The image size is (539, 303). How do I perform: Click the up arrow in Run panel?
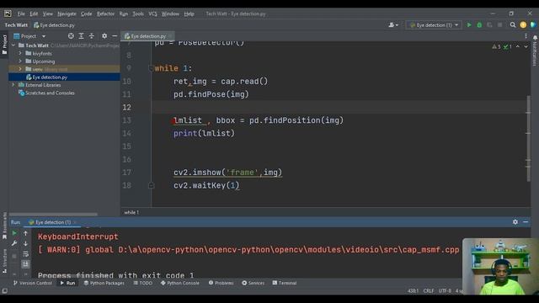[25, 233]
